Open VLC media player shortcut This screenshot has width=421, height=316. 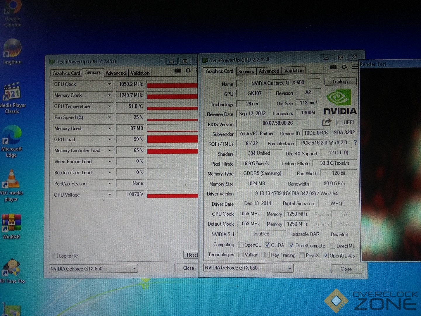[12, 186]
